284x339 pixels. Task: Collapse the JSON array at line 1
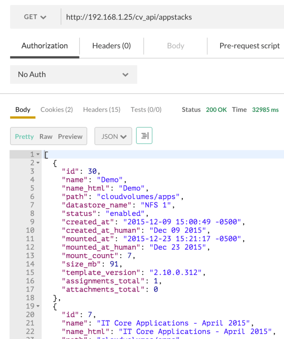pos(38,154)
